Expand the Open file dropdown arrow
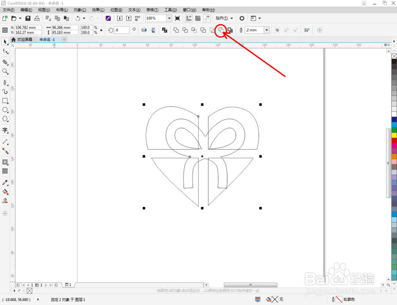This screenshot has width=397, height=305. click(x=20, y=18)
